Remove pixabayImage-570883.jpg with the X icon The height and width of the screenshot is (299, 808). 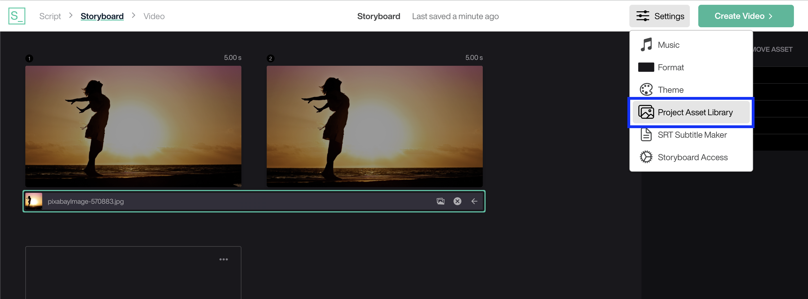[x=457, y=201]
